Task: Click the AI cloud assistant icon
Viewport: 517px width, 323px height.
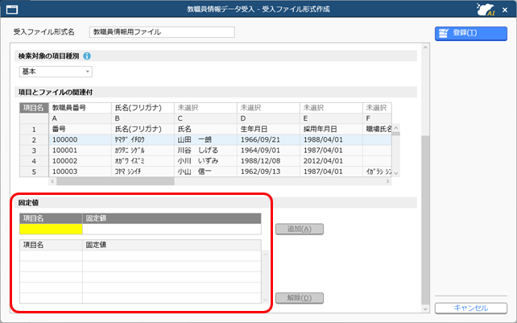Action: coord(486,9)
